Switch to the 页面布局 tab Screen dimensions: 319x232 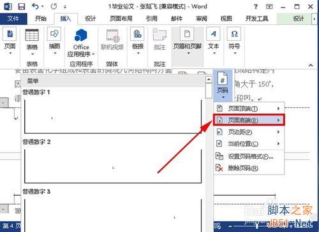tap(121, 18)
